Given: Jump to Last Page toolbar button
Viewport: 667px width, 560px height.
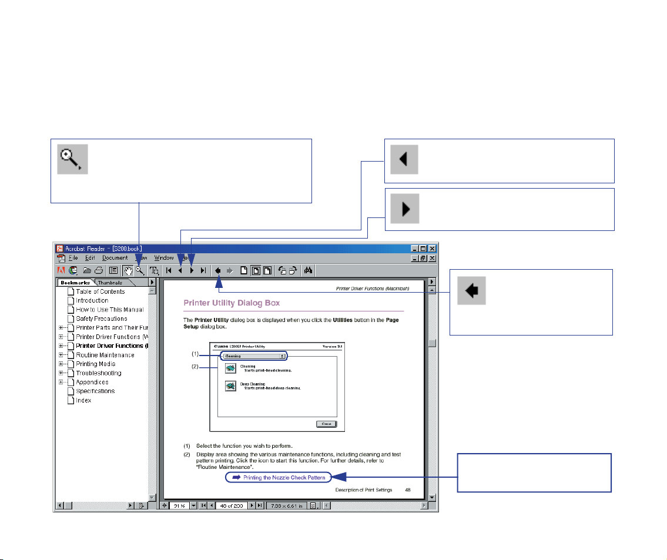Looking at the screenshot, I should point(203,271).
